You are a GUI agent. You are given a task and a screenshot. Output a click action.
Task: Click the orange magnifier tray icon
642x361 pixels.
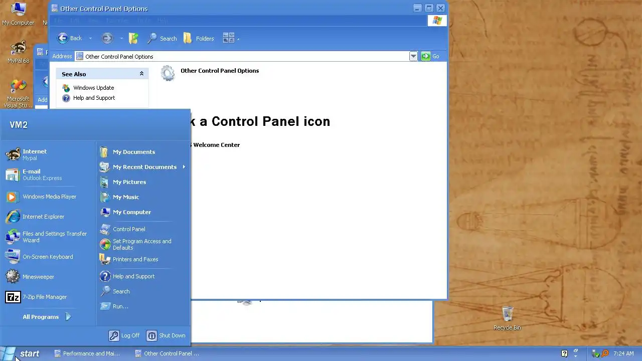point(605,353)
